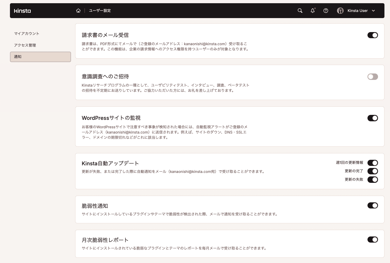The width and height of the screenshot is (390, 263).
Task: Click the 請求書のメール受信 heading
Action: [x=105, y=35]
